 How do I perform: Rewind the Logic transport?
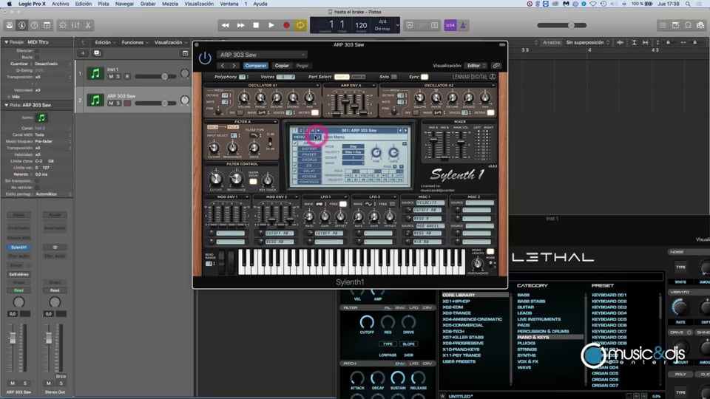[x=225, y=25]
